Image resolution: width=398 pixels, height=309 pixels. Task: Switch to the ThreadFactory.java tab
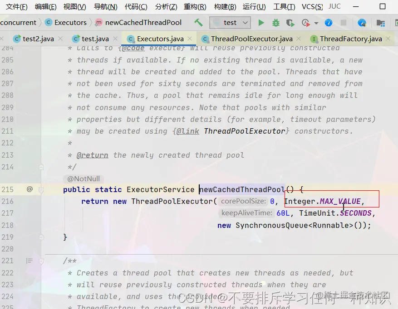pos(351,39)
